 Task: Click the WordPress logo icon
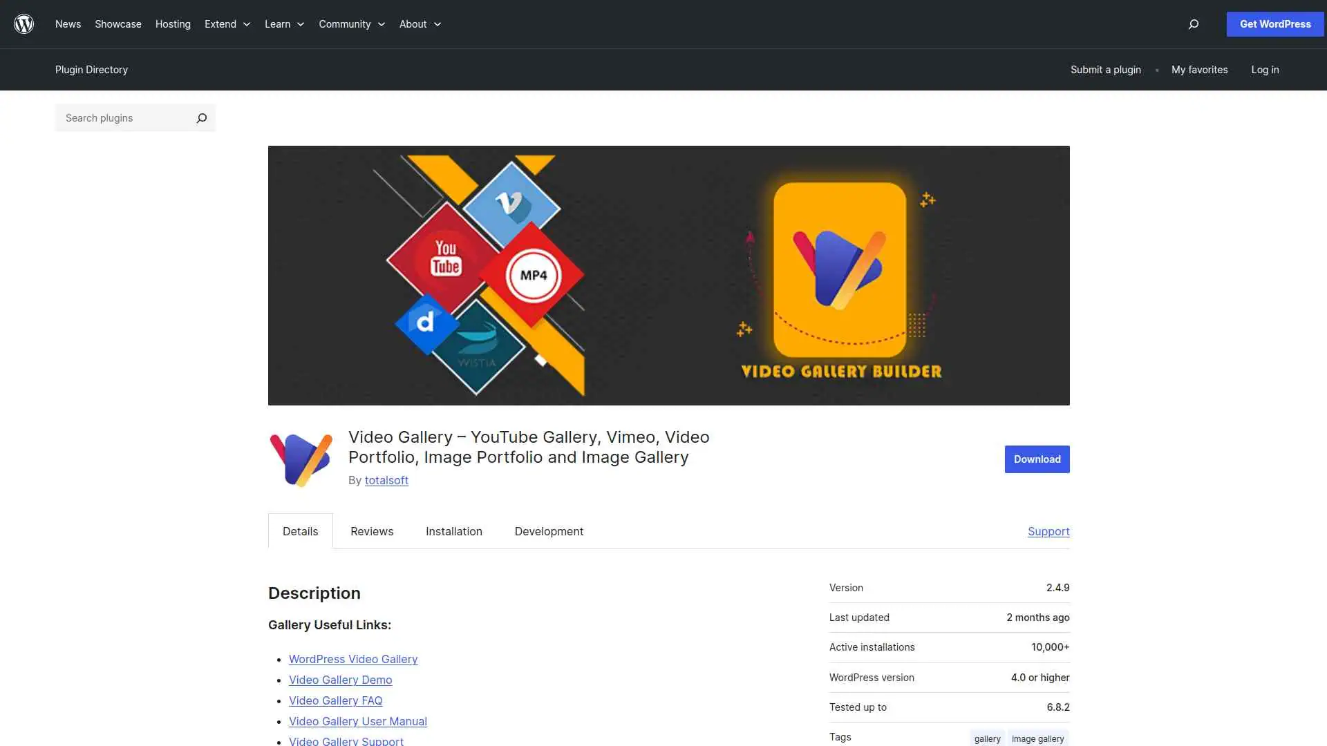(23, 24)
